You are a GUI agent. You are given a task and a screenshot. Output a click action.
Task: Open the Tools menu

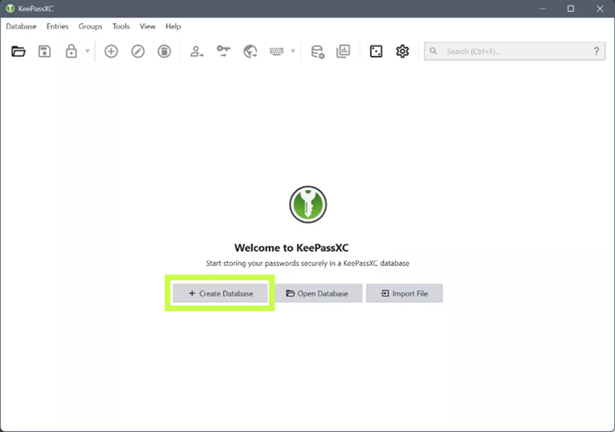(x=121, y=27)
